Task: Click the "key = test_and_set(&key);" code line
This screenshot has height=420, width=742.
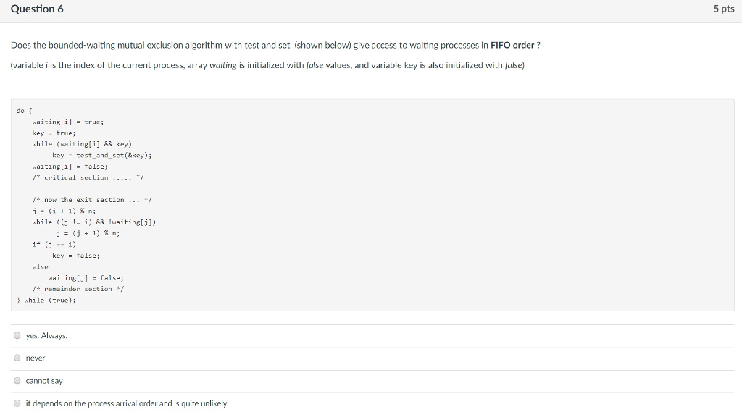Action: click(101, 155)
